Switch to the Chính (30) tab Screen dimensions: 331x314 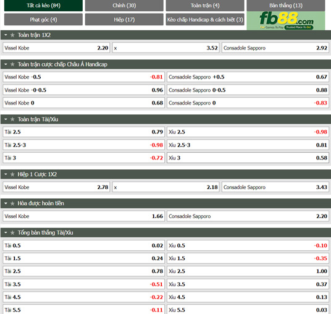124,6
